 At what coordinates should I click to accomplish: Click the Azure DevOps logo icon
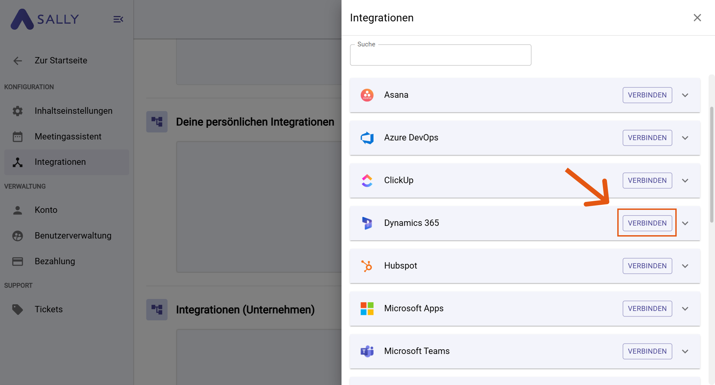[367, 138]
